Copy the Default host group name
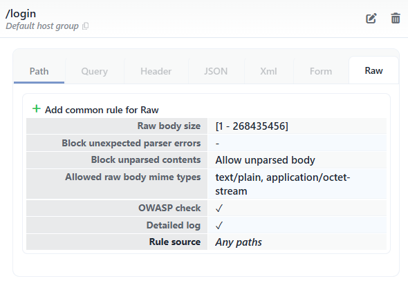The width and height of the screenshot is (408, 283). 85,26
